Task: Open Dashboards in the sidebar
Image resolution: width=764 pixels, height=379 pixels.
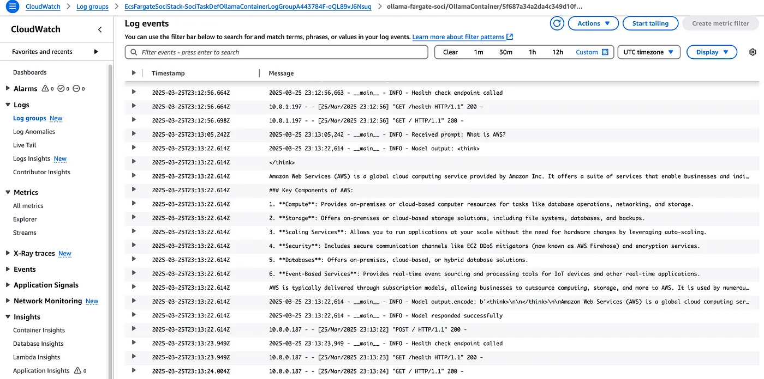Action: (x=30, y=72)
